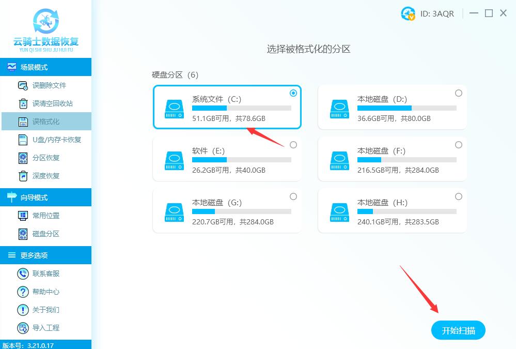Select the 系统文件 (C:) radio button
This screenshot has width=516, height=349.
(293, 93)
